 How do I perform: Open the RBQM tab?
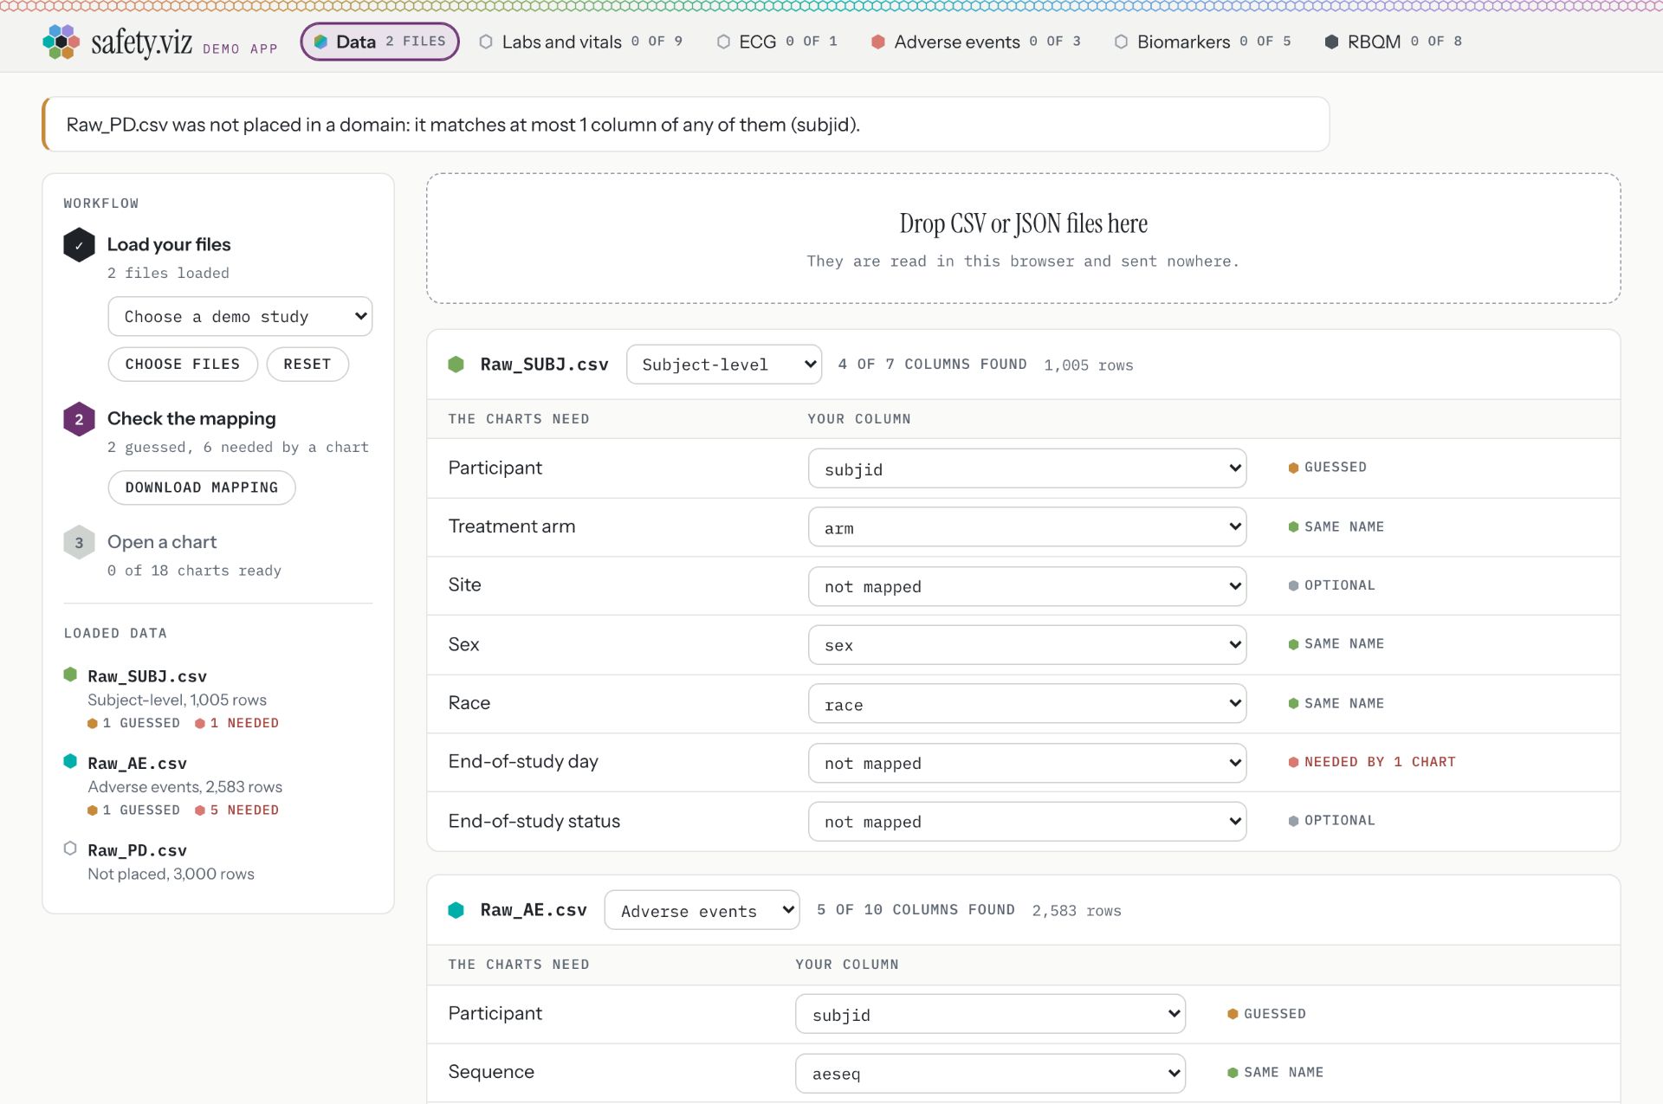point(1394,42)
